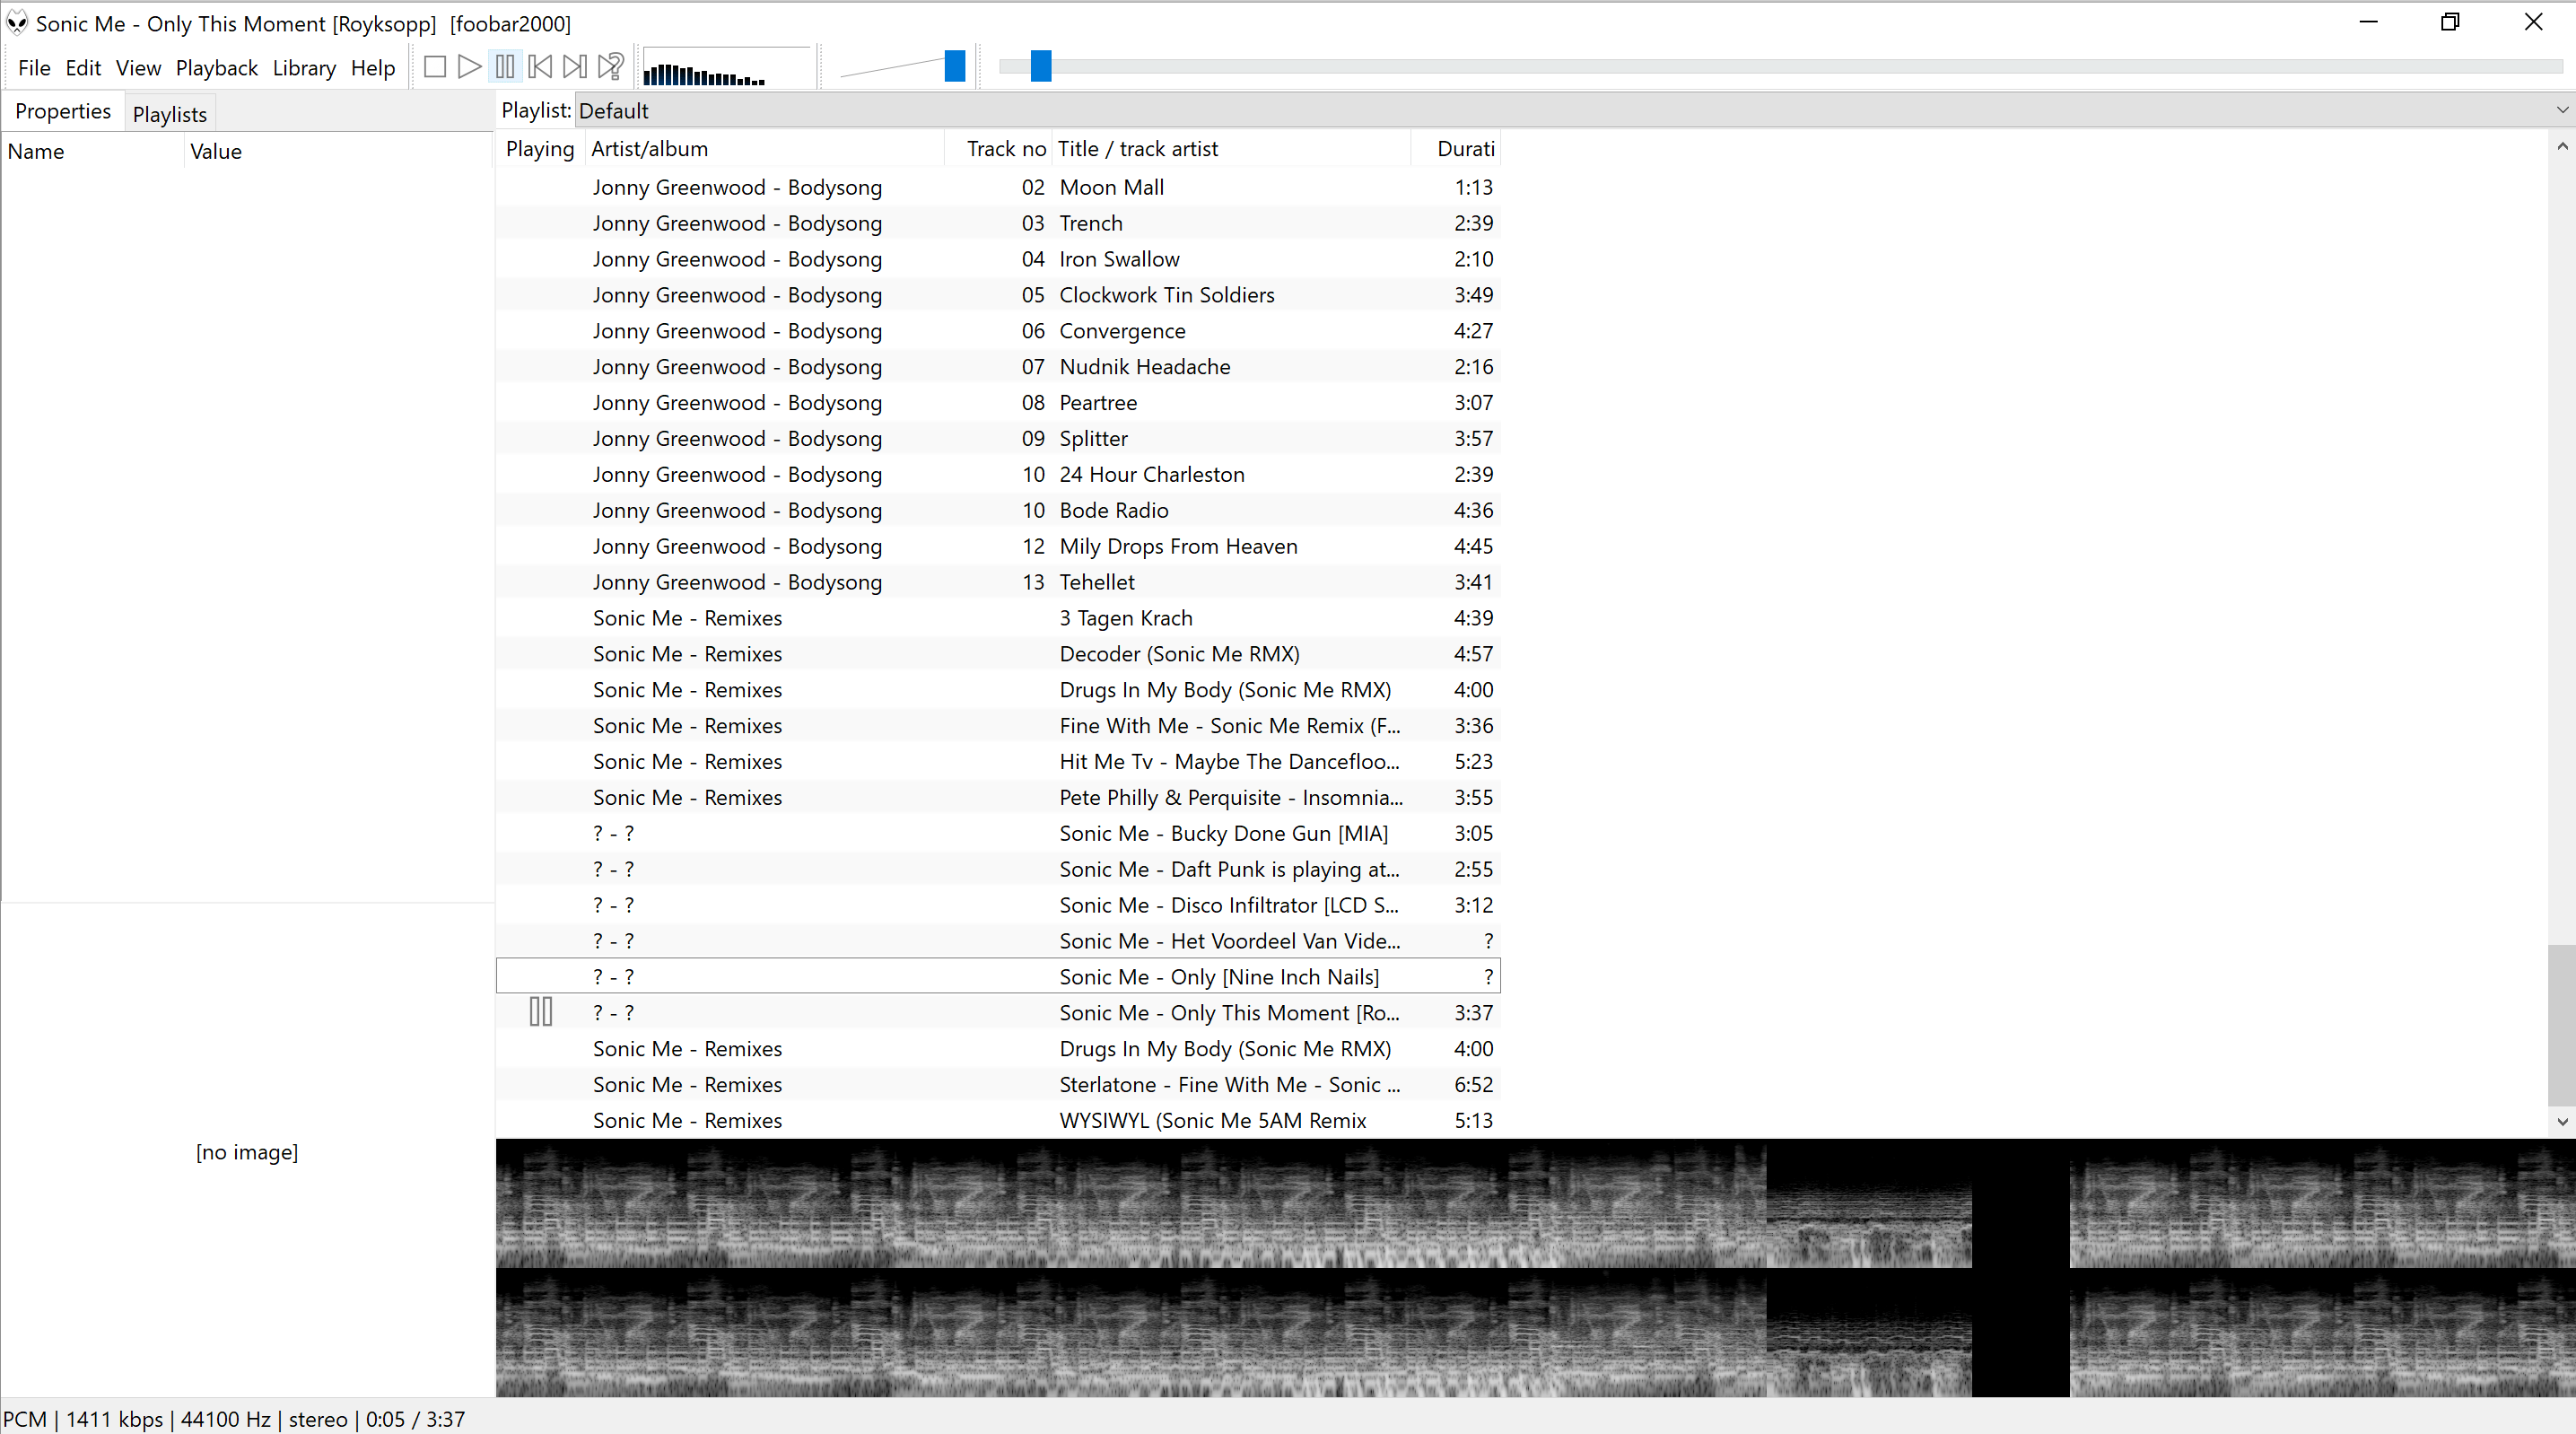
Task: Switch to the Playlists tab
Action: [169, 114]
